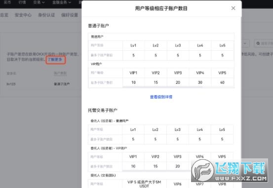Expand the 金融业务 menu
Screen dimensions: 273x188
coord(61,2)
